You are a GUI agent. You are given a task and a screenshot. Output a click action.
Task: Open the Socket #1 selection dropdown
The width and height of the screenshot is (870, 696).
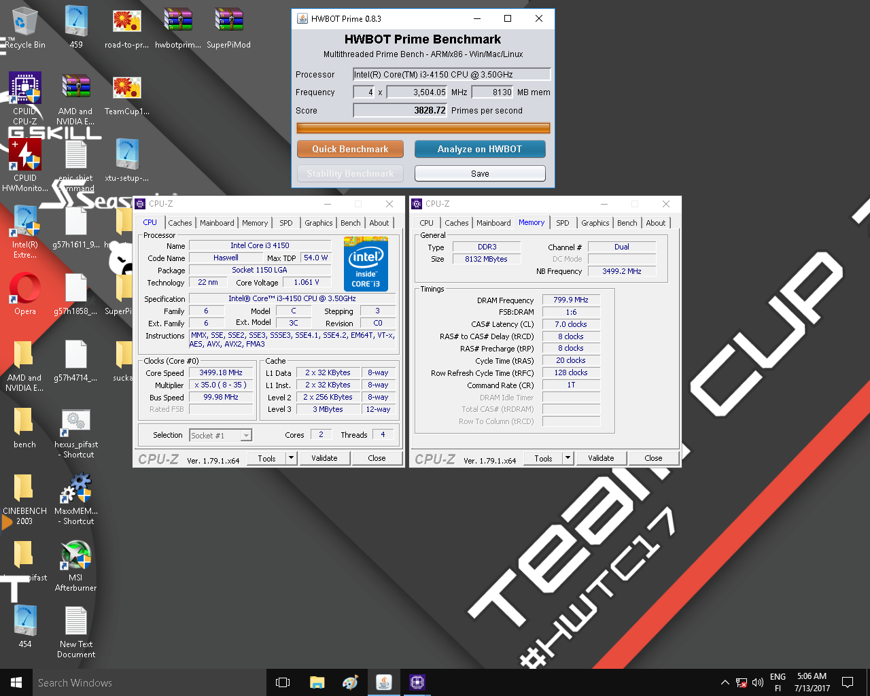pos(221,435)
